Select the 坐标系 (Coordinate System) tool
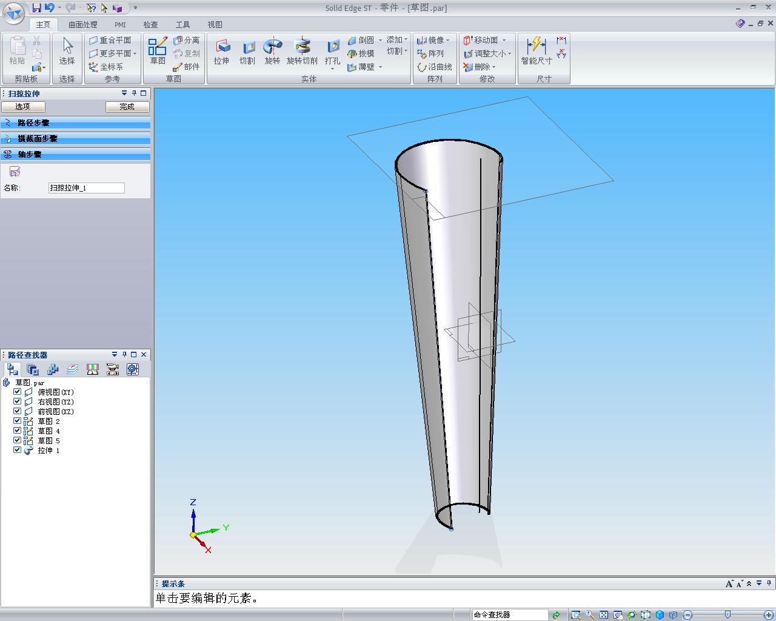 106,67
